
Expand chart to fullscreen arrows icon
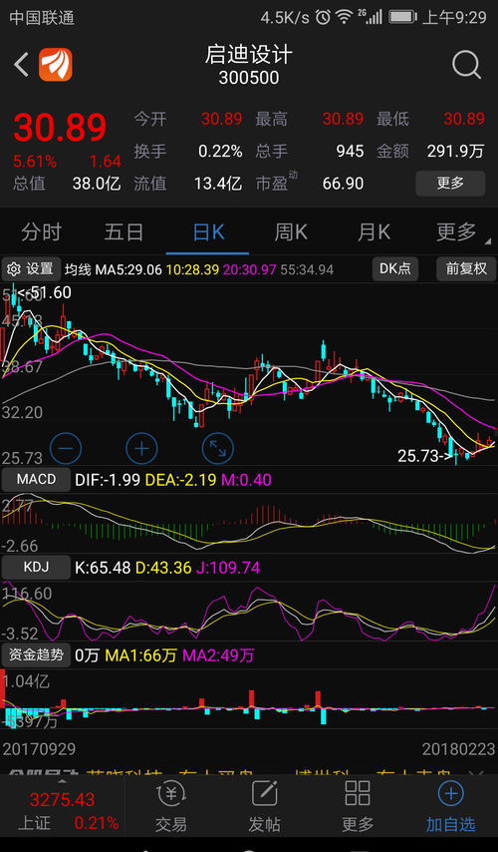click(x=217, y=449)
